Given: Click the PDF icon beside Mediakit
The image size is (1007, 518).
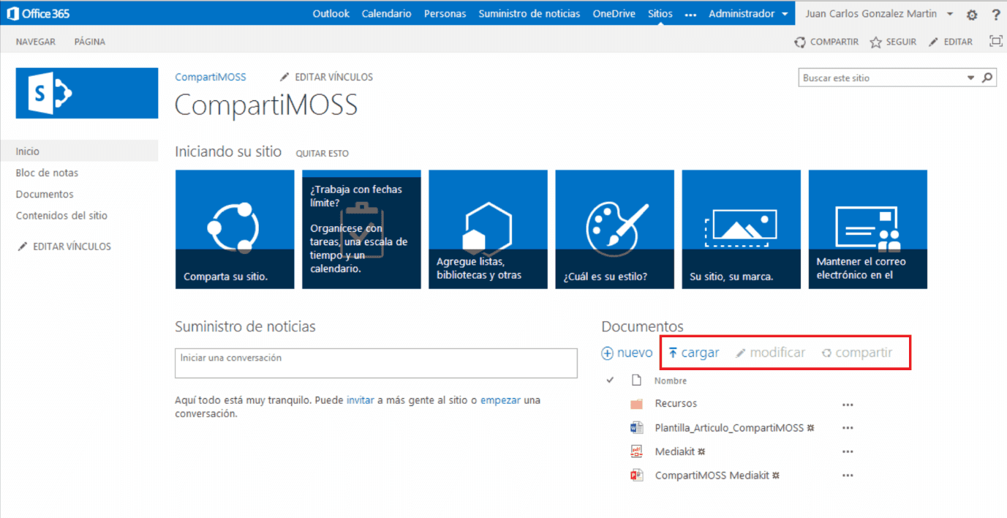Looking at the screenshot, I should click(x=636, y=451).
